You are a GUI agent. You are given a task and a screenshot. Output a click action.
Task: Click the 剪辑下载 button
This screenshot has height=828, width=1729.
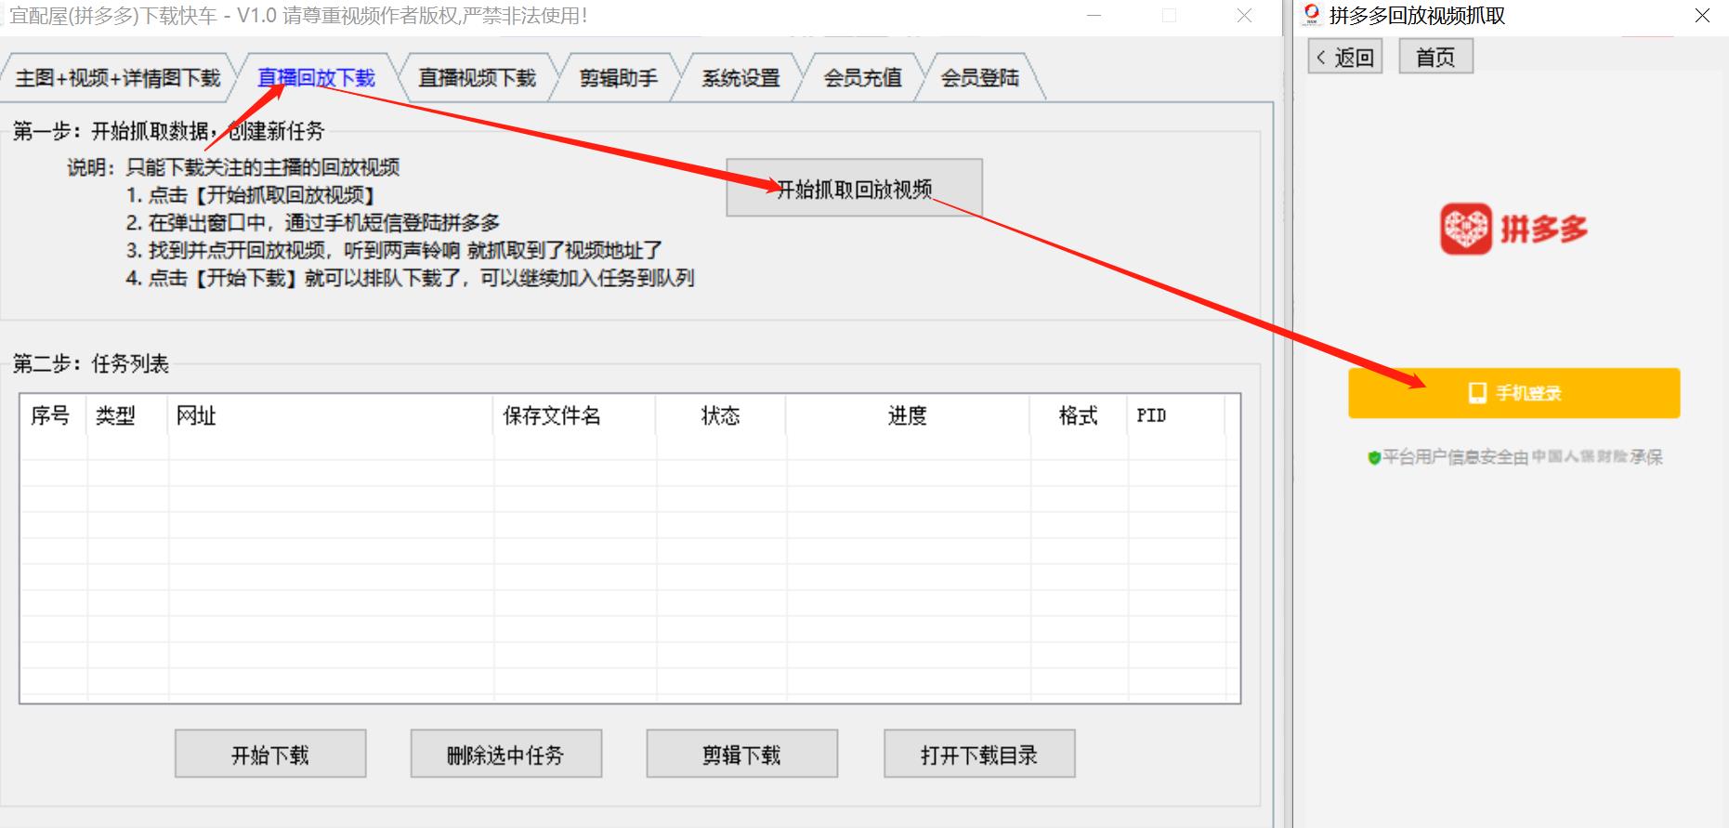coord(742,754)
